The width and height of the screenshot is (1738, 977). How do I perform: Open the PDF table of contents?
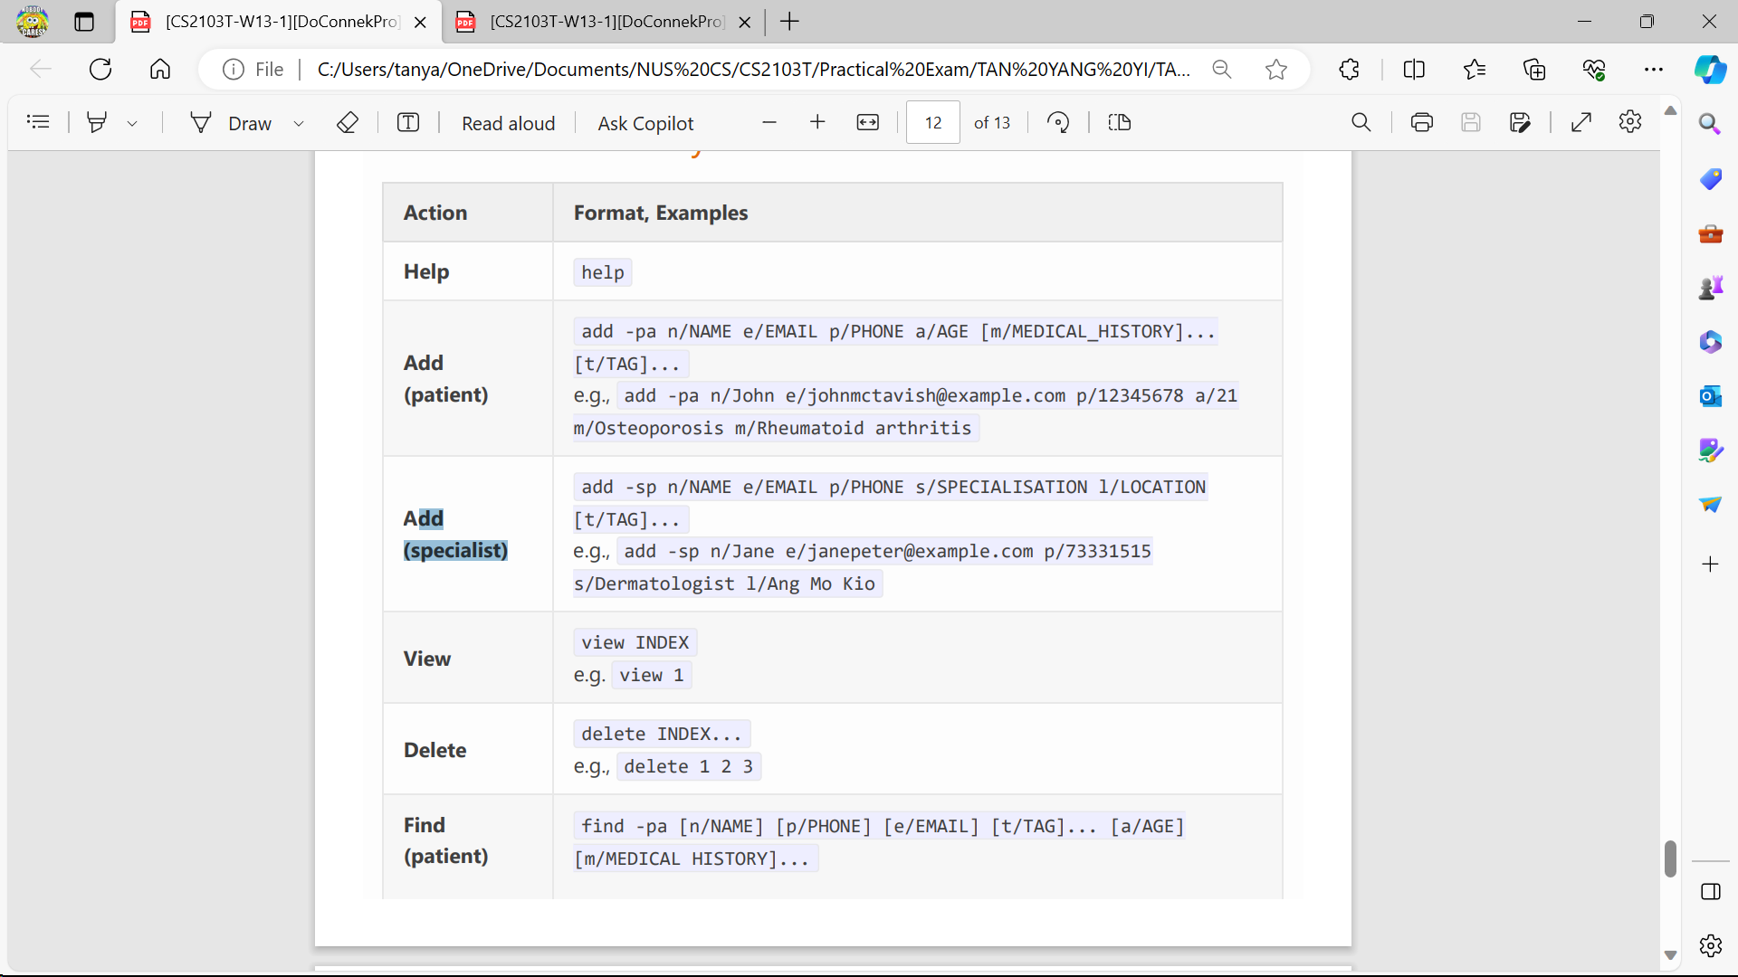(x=38, y=122)
